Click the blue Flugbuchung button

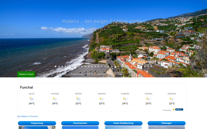[37, 123]
